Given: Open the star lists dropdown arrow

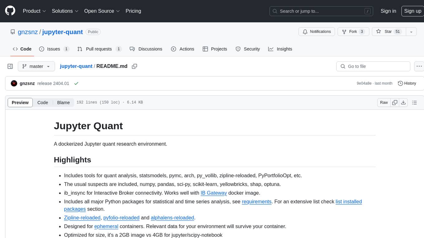Looking at the screenshot, I should click(411, 32).
